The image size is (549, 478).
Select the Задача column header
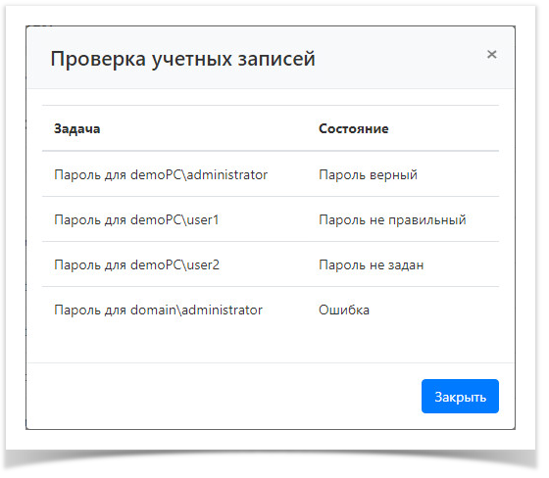(77, 129)
